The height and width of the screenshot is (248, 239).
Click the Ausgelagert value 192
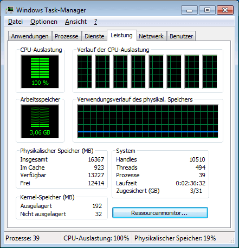pyautogui.click(x=97, y=206)
